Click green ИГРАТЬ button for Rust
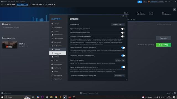This screenshot has width=177, height=99. click(163, 45)
